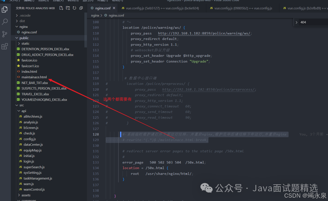Screen dimensions: 328x201
Task: Open allArchives.js file
Action: coord(33,116)
